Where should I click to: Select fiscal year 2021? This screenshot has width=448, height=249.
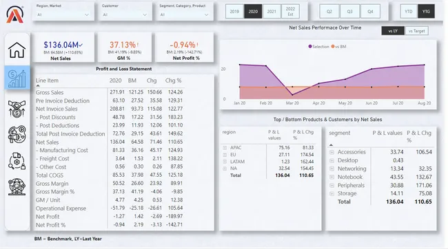click(x=272, y=12)
